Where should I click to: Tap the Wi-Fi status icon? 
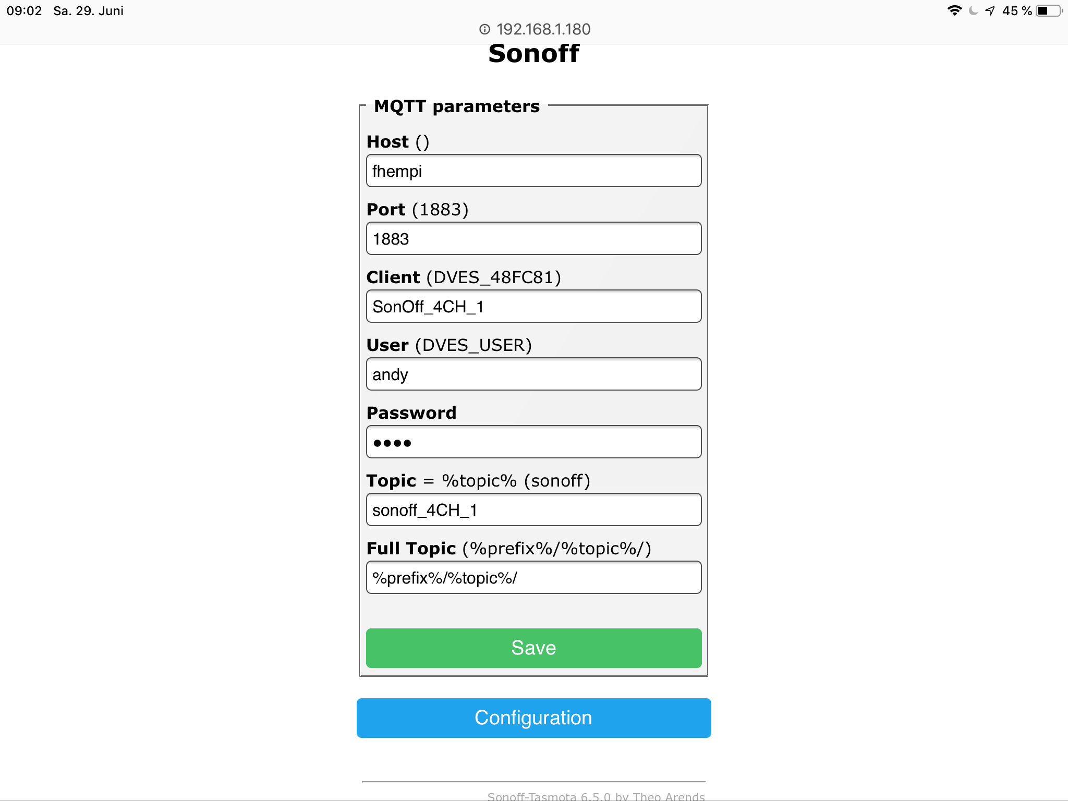tap(954, 10)
